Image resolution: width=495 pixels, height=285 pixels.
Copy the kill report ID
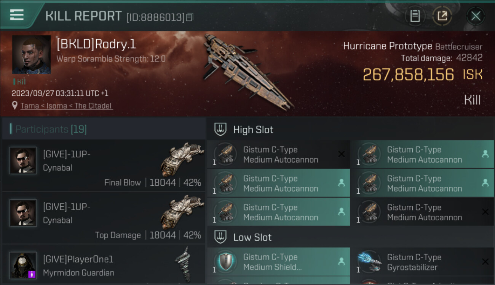click(x=190, y=17)
